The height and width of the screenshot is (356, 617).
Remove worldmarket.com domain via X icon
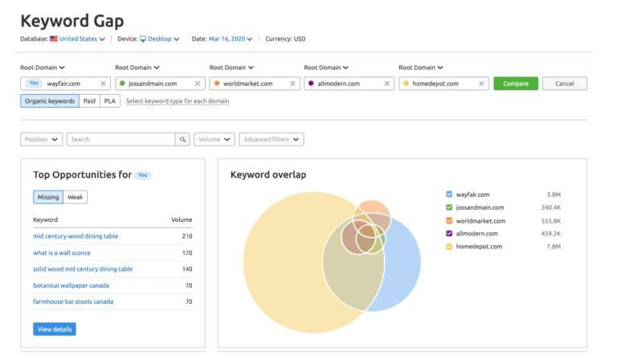click(292, 84)
